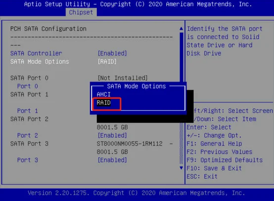Click the F2: Previous Values hint

tap(220, 152)
